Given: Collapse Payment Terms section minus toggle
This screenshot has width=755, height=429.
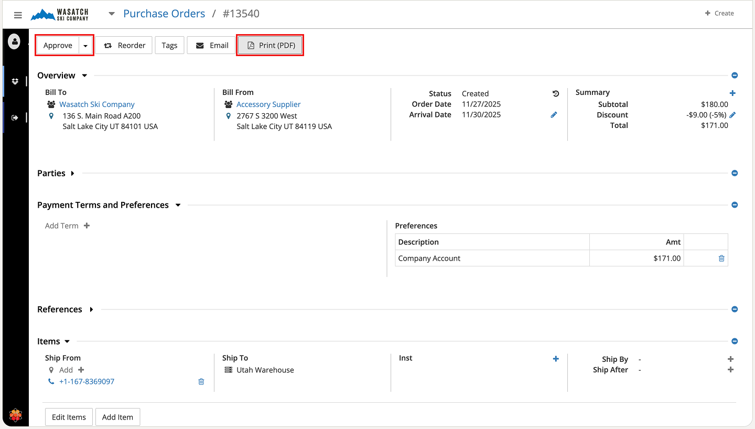Looking at the screenshot, I should coord(735,205).
